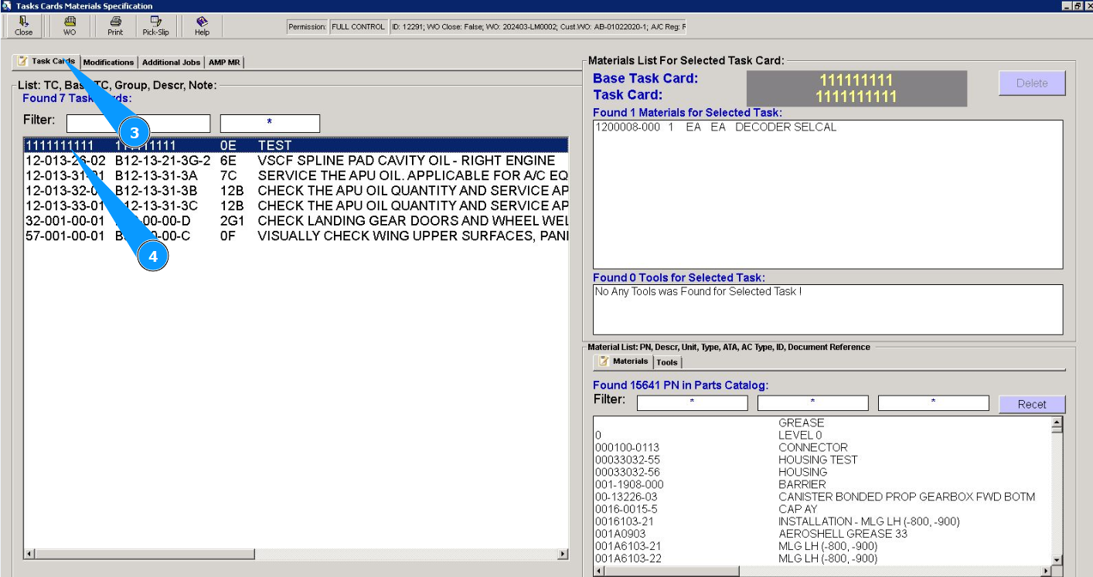Click the task card list's right scroll arrow
1093x577 pixels.
563,555
